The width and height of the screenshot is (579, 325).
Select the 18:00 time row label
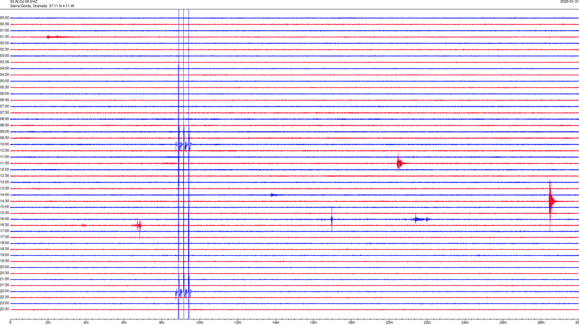click(4, 243)
